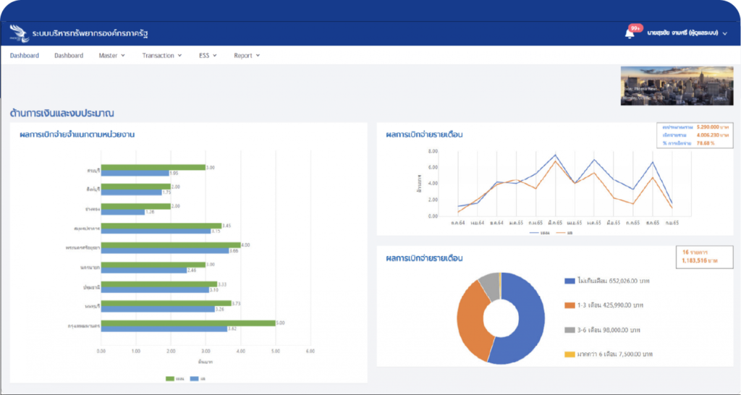
Task: Toggle the blue 652,026.00 legend swatch
Action: point(570,281)
